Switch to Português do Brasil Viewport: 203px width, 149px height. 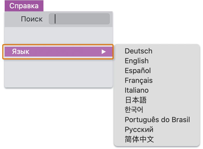coord(157,120)
